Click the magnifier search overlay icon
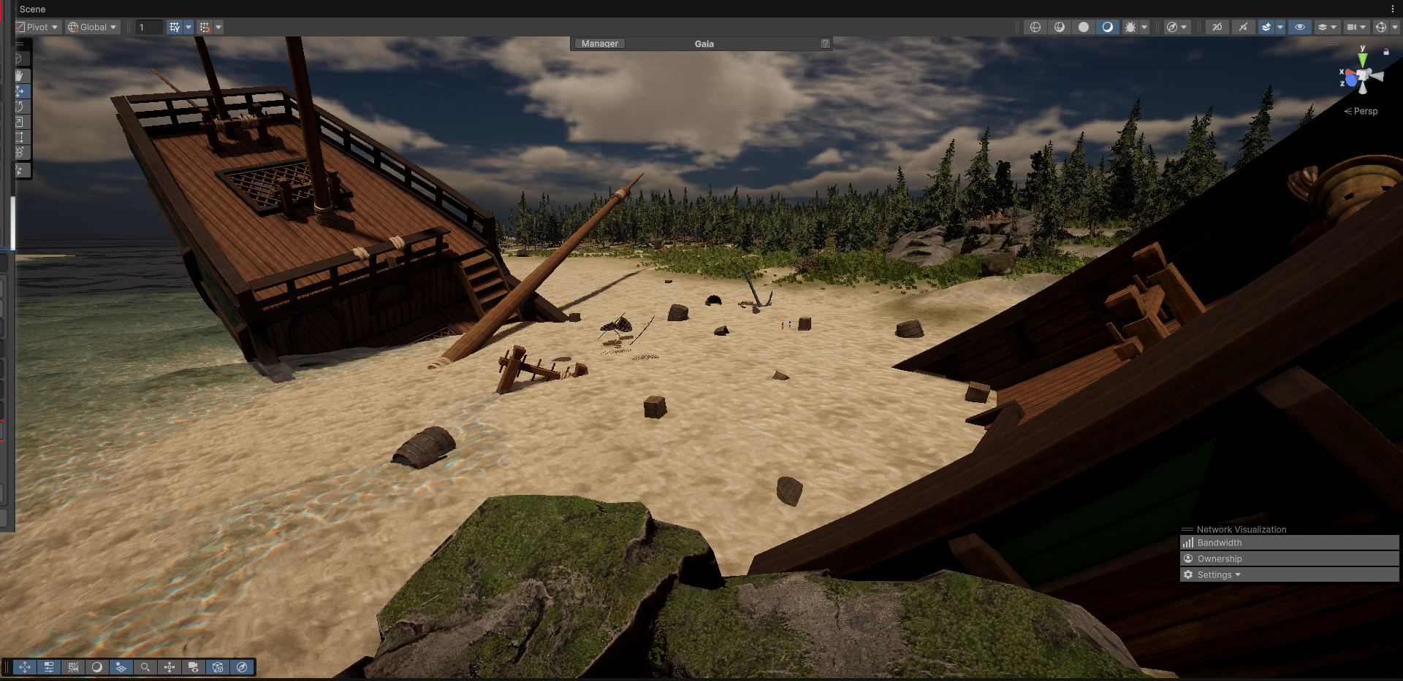 [145, 667]
